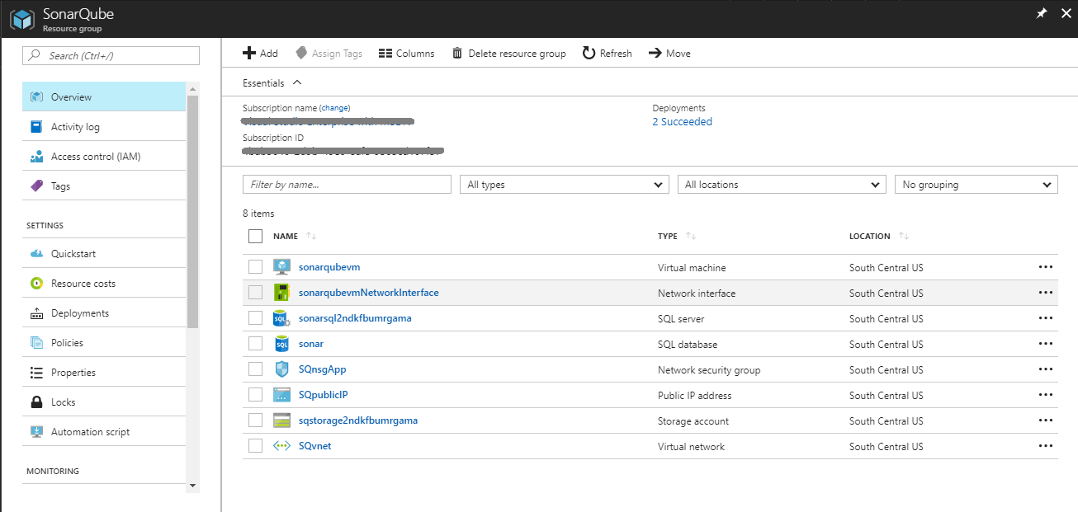Click the Quickstart cloud icon
Image resolution: width=1078 pixels, height=512 pixels.
36,254
